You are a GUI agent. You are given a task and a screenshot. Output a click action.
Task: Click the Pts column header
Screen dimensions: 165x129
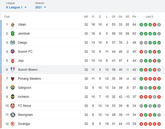tap(134, 17)
